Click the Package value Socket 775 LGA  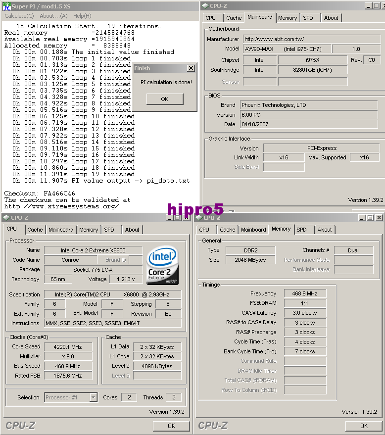(93, 270)
